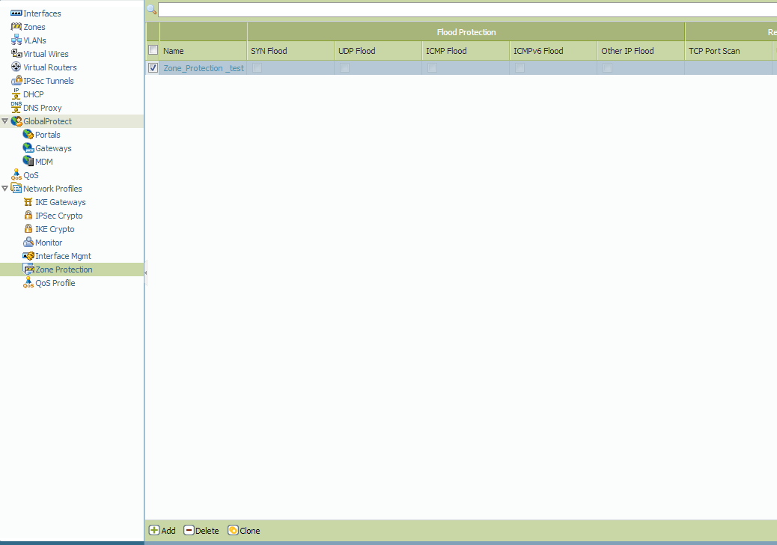This screenshot has height=545, width=777.
Task: Click the Zones icon
Action: coord(16,27)
